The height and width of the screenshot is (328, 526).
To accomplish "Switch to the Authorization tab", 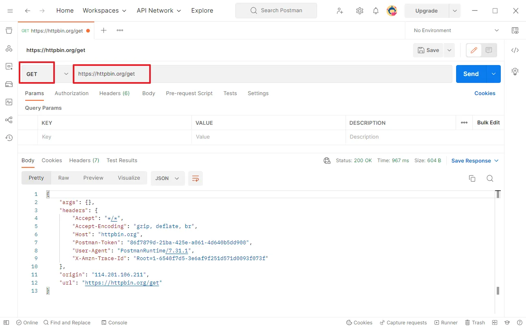I will (72, 93).
